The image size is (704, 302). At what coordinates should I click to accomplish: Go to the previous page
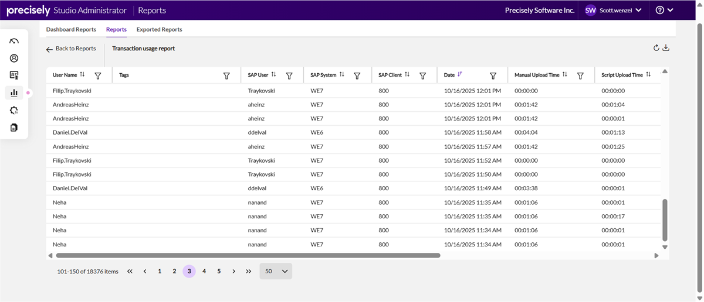click(145, 271)
